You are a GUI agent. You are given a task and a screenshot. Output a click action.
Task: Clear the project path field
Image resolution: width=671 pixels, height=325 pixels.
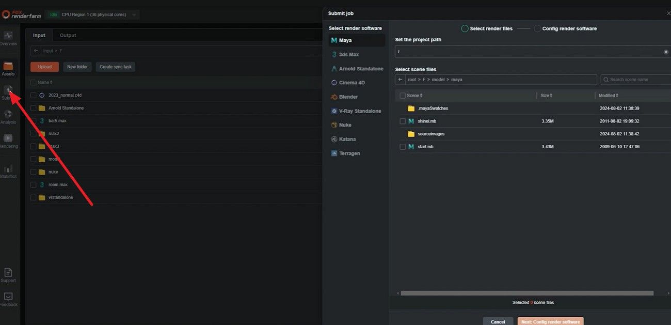click(x=666, y=52)
